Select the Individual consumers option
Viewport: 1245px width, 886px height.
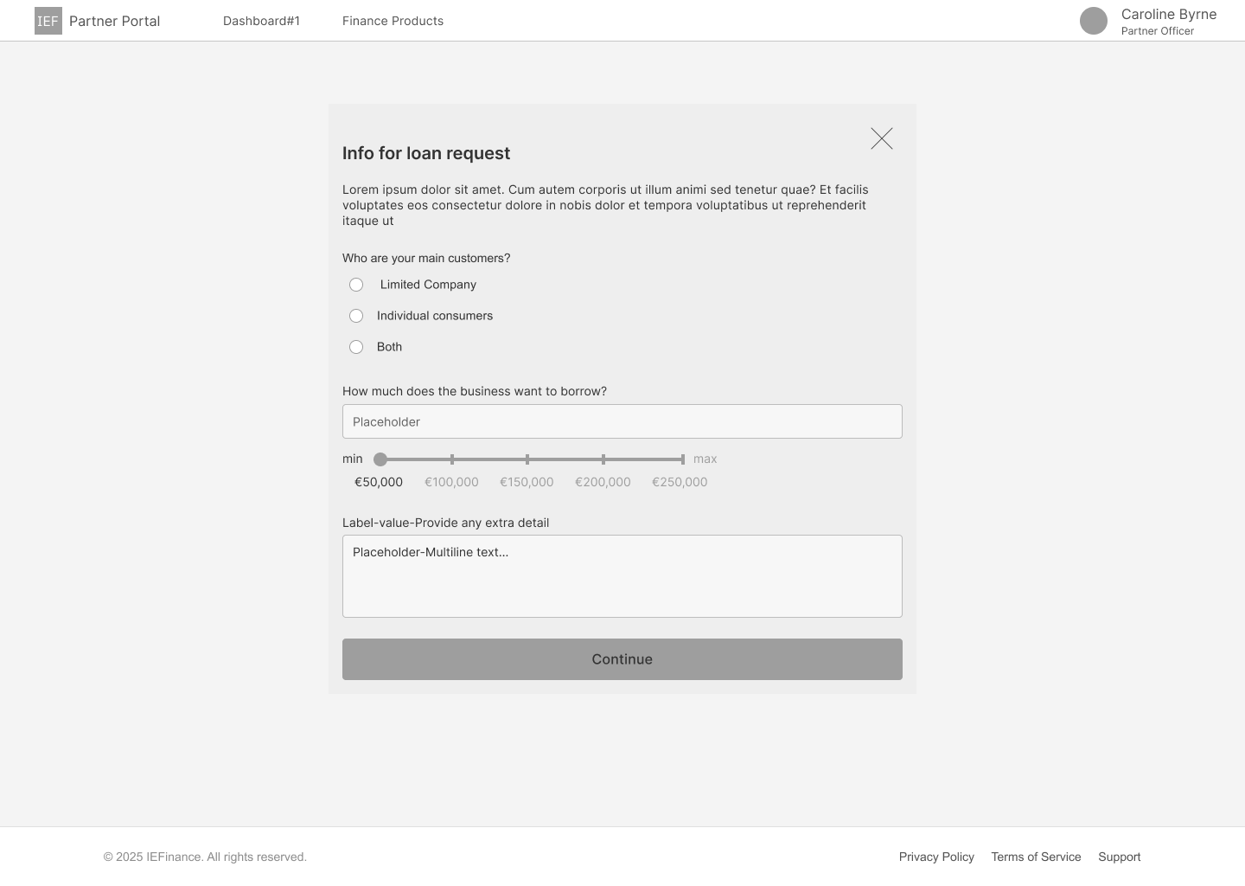(x=356, y=316)
